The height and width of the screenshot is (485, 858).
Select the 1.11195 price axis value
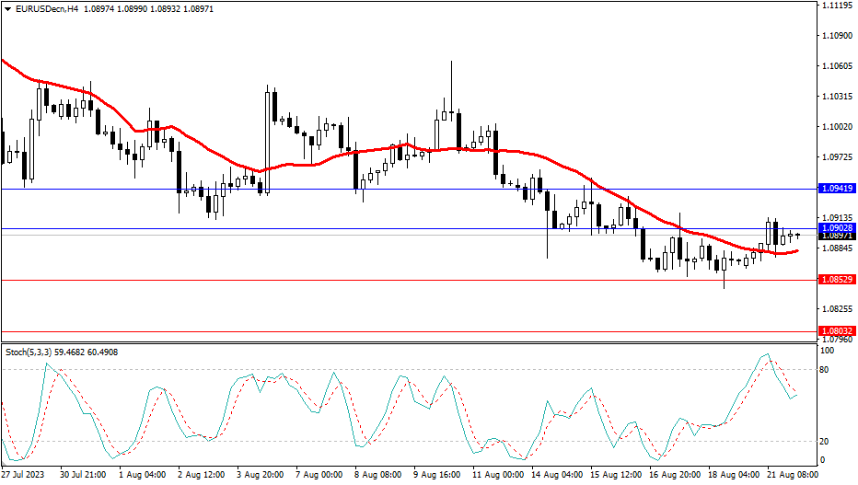[x=835, y=6]
